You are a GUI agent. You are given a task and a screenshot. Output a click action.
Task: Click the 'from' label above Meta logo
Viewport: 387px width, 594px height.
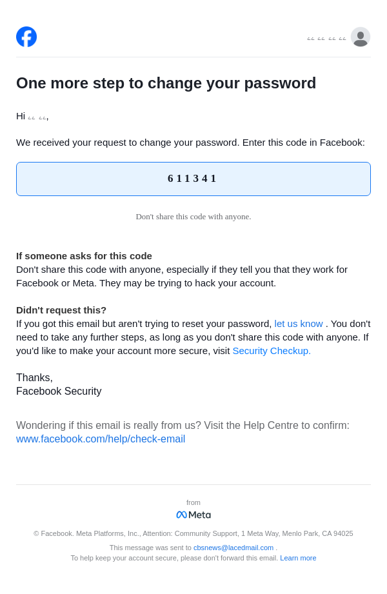[193, 502]
